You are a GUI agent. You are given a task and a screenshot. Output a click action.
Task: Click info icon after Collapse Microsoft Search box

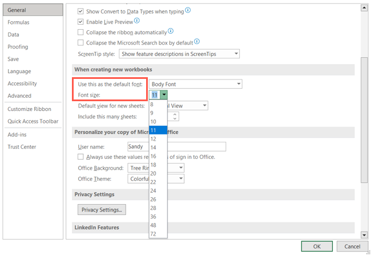197,42
